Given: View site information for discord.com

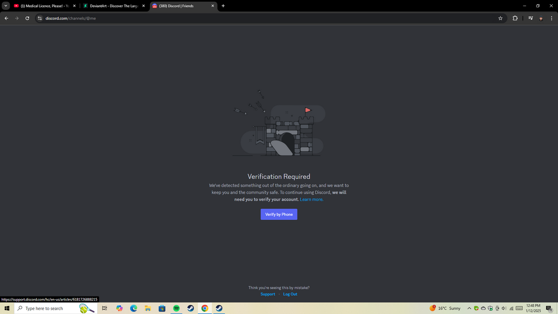Looking at the screenshot, I should pos(39,18).
